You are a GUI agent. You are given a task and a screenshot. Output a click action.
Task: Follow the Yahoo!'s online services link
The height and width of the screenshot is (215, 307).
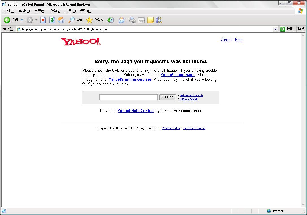(130, 80)
